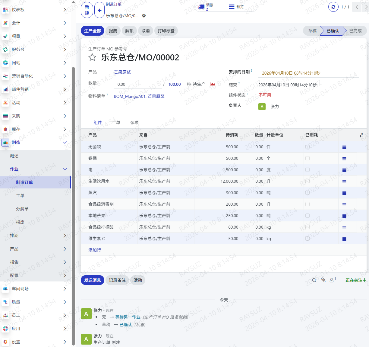Search messages with magnifier icon
The height and width of the screenshot is (347, 369).
click(x=314, y=280)
